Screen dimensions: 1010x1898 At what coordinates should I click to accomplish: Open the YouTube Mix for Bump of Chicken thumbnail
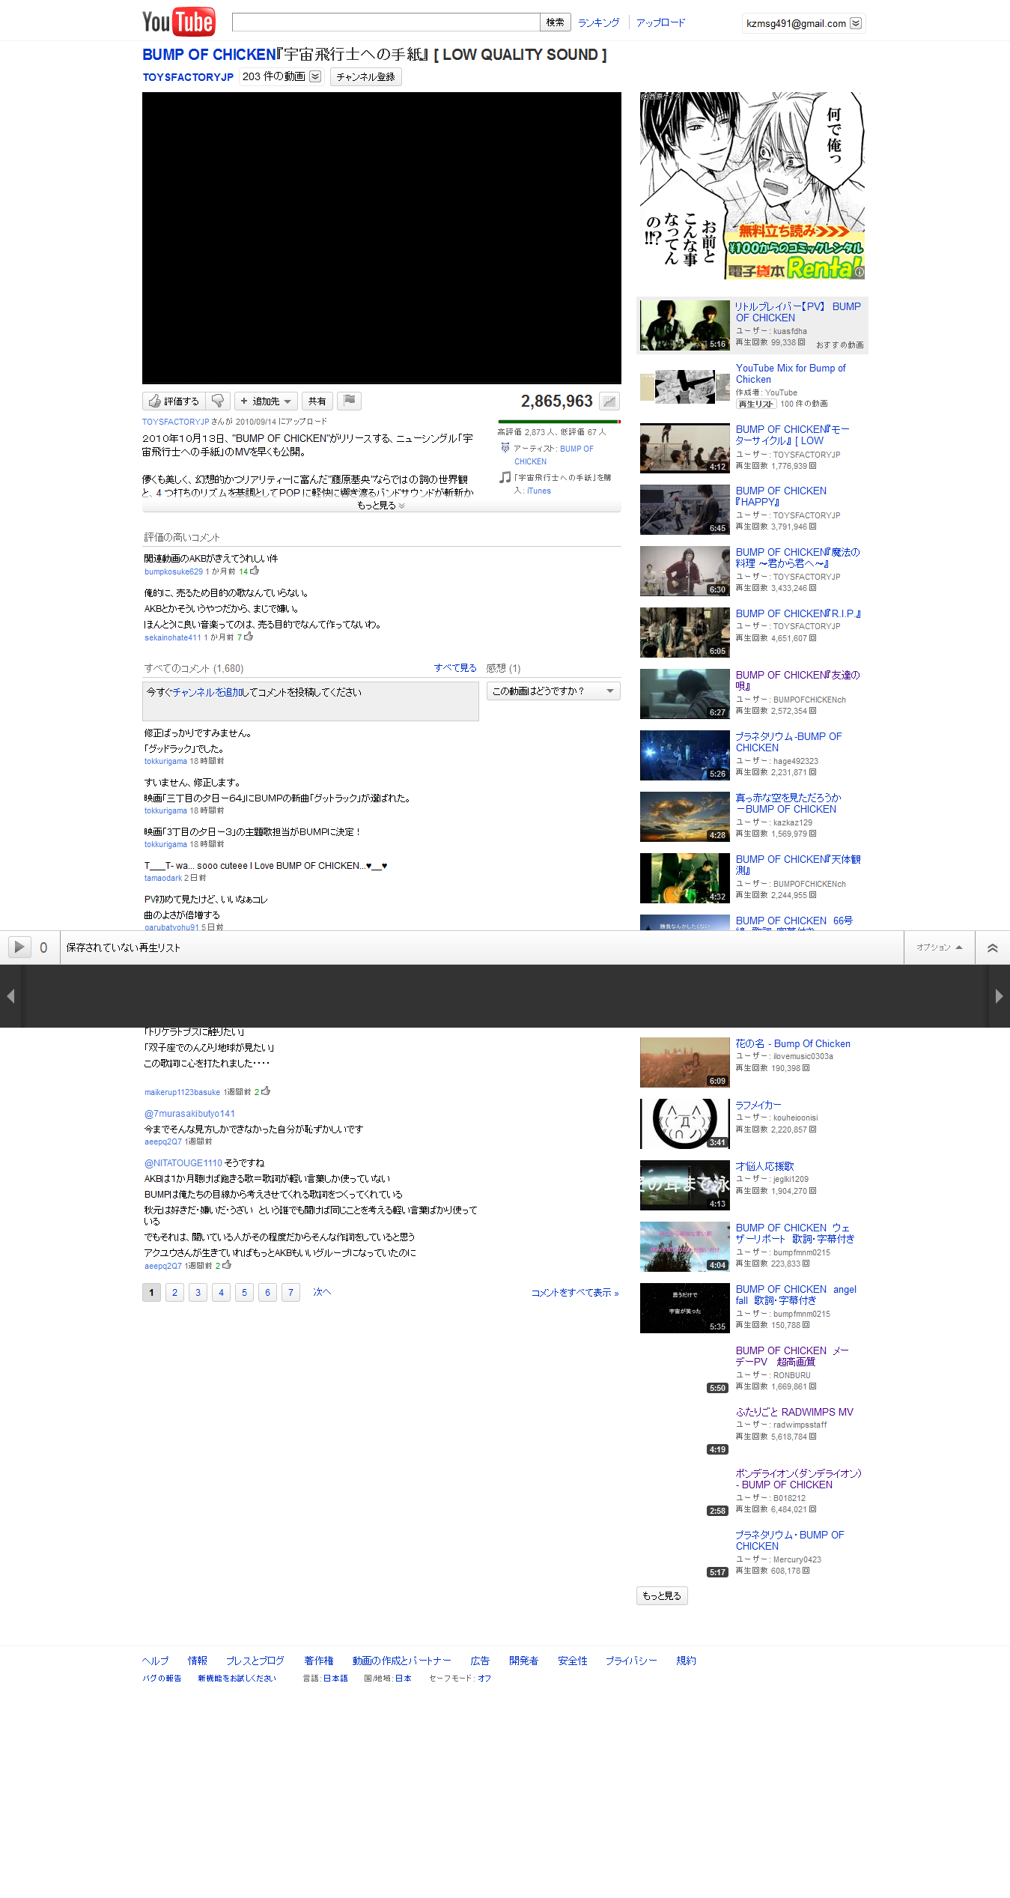pos(685,386)
